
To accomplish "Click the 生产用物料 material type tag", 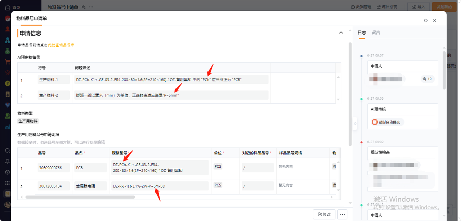I will pos(28,121).
